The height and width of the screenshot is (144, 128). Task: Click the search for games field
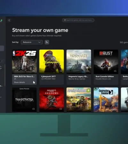78,20
